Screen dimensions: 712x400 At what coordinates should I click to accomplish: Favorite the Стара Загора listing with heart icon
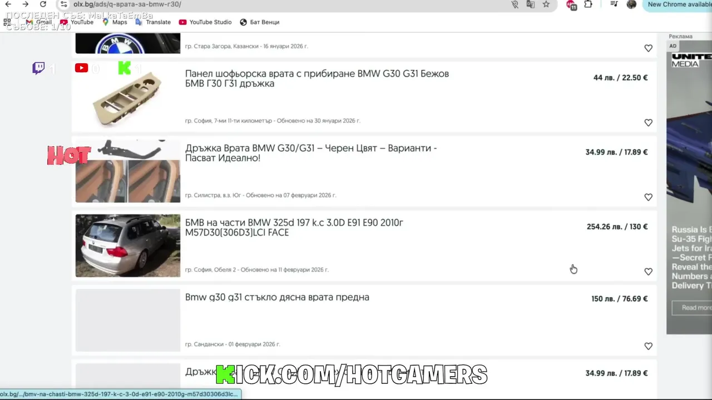coord(648,48)
